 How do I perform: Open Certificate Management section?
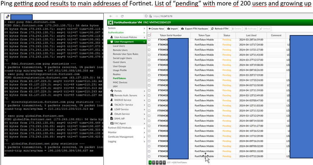(x=121, y=137)
